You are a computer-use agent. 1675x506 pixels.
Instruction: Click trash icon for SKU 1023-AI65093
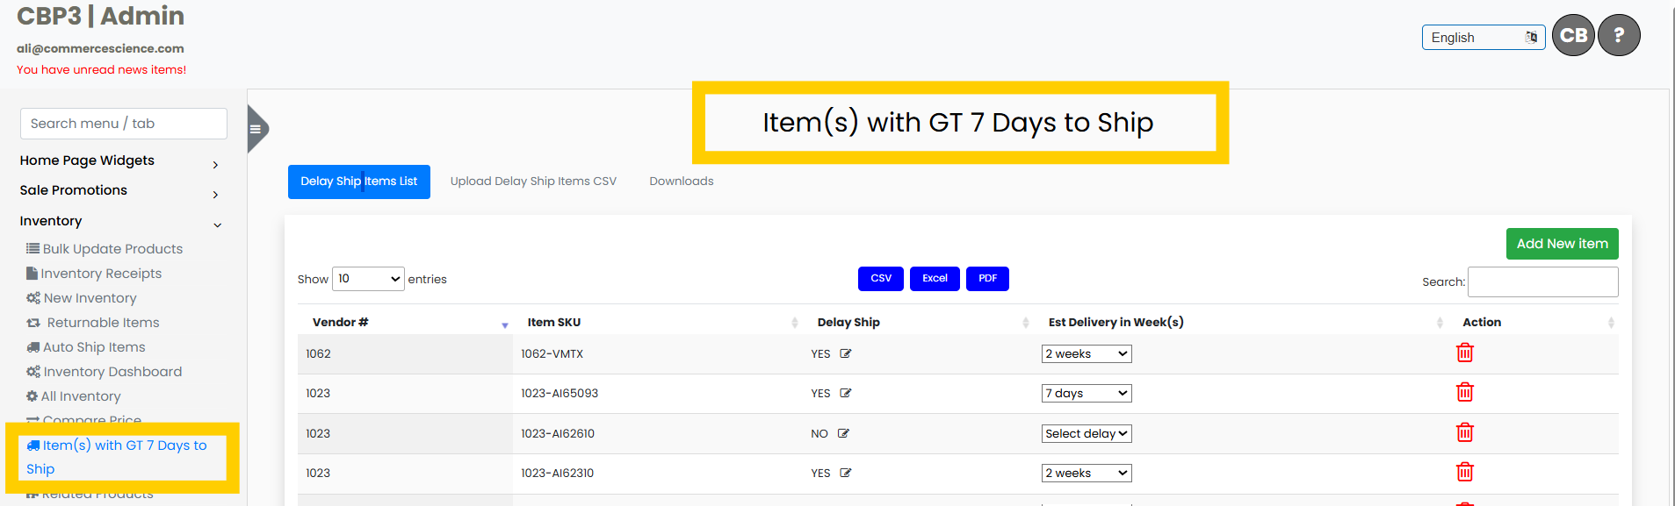pos(1464,393)
